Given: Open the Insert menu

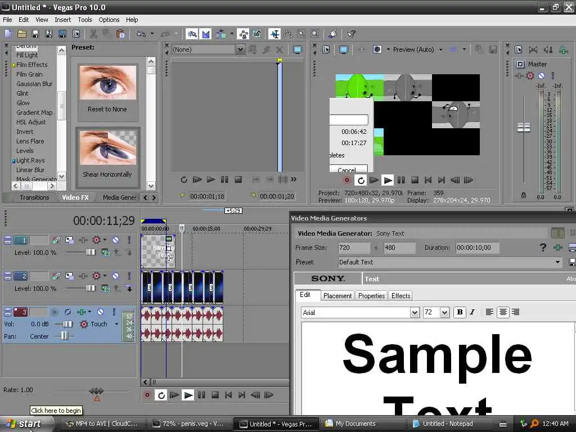Looking at the screenshot, I should pos(62,20).
